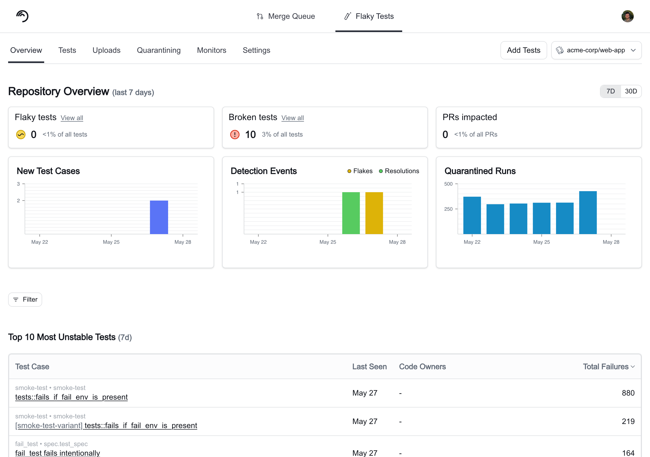650x457 pixels.
Task: Click the Trunk logo icon
Action: 22,16
